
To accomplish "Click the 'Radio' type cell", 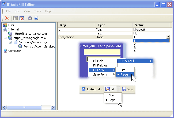I will coord(114,37).
